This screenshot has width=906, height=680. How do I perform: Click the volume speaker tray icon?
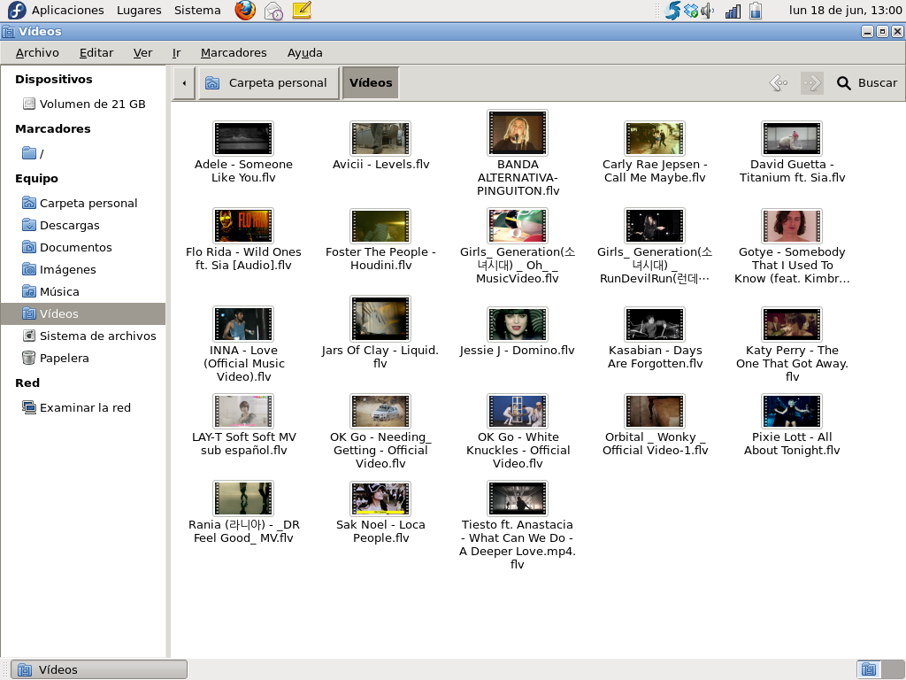[x=708, y=11]
